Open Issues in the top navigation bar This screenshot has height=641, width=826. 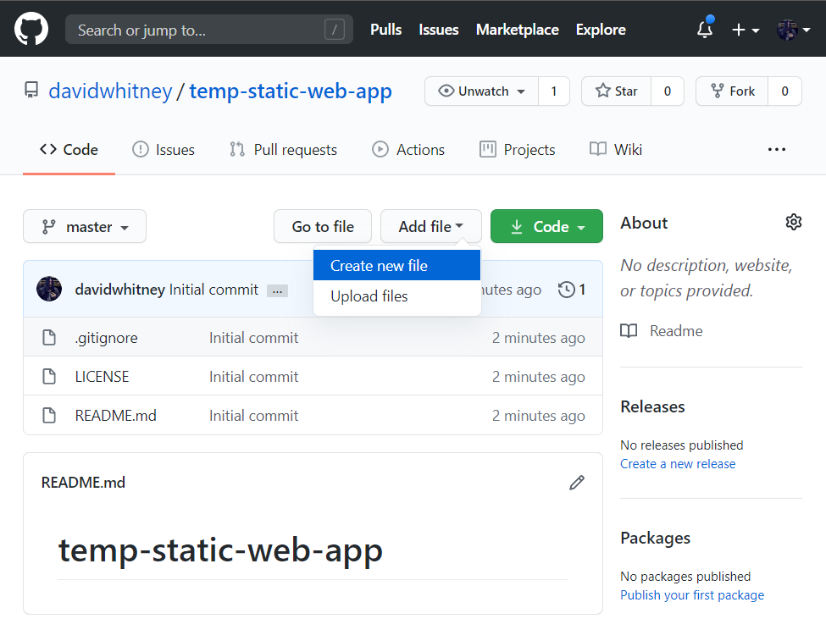(438, 30)
